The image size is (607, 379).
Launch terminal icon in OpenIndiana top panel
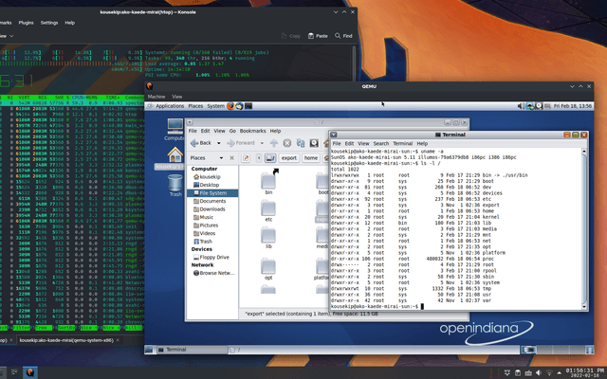tap(248, 106)
